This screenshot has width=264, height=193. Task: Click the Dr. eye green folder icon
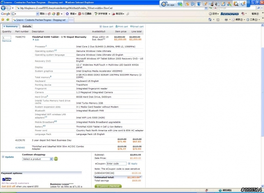[x=180, y=4]
